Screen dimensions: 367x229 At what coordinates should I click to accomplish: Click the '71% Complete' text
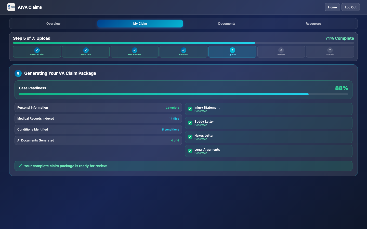point(339,38)
